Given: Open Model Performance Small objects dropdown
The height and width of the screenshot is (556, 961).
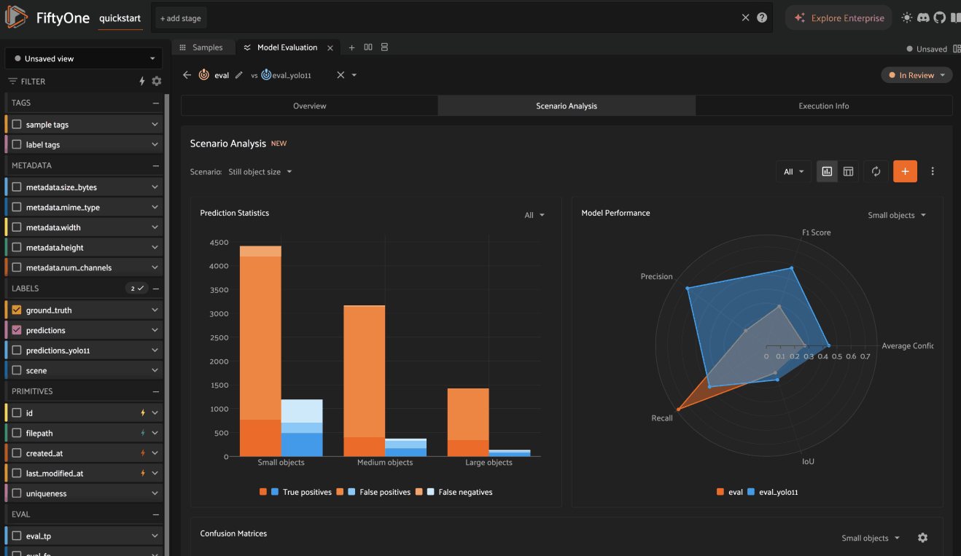Looking at the screenshot, I should pyautogui.click(x=897, y=215).
